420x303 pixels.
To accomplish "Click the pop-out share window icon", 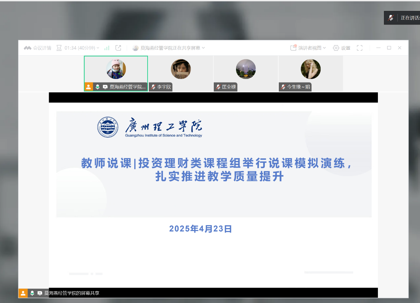I will [118, 48].
